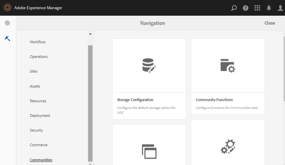Image resolution: width=285 pixels, height=165 pixels.
Task: Click the Adobe Experience Manager logo icon
Action: [7, 7]
